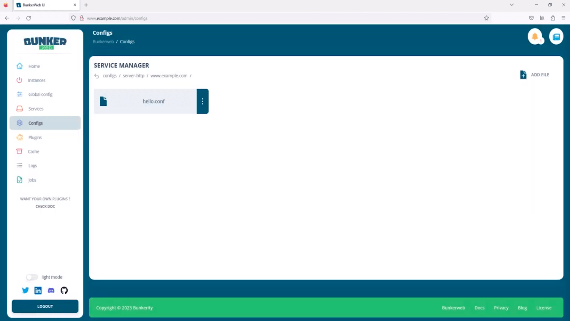Open the hello.conf file name
This screenshot has width=570, height=321.
point(153,101)
